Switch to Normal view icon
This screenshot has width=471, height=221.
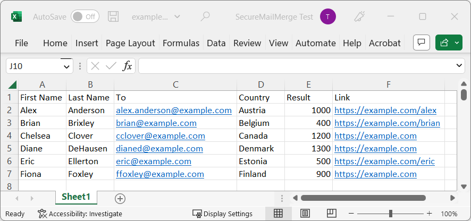[x=278, y=214]
